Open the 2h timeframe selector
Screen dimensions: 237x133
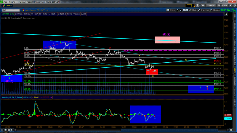[x=185, y=10]
